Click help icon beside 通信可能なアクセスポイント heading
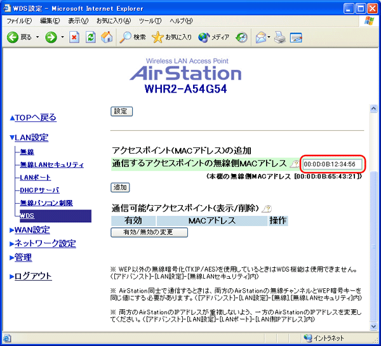381x346 pixels. click(267, 209)
